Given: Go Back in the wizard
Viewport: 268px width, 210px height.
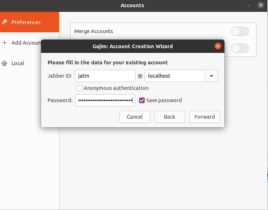Looking at the screenshot, I should [170, 117].
